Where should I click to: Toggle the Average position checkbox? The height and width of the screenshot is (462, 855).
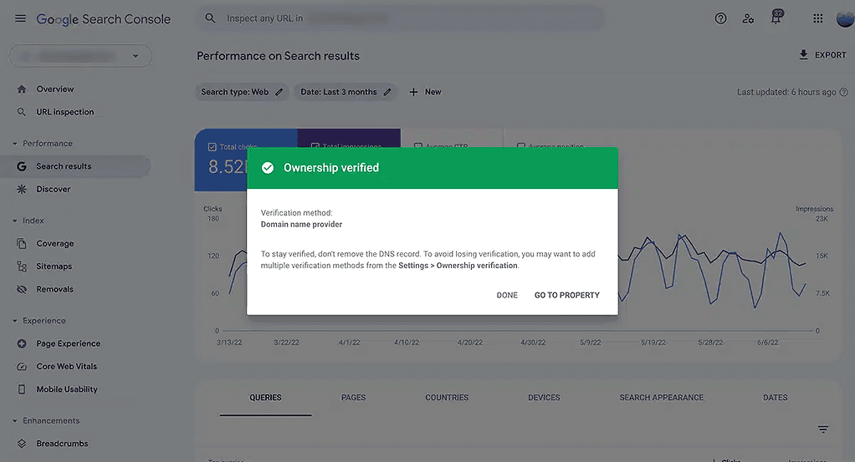(520, 146)
